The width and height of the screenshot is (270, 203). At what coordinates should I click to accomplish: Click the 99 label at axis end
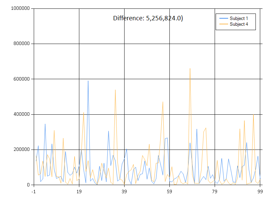[260, 191]
